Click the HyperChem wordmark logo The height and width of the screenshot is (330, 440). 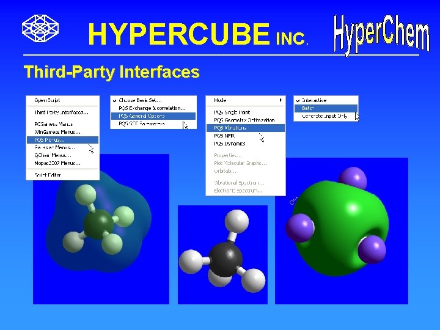381,35
